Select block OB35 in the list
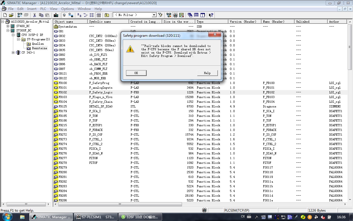The image size is (353, 221). [x=200, y=50]
